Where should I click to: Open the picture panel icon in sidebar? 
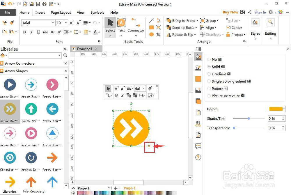pos(198,90)
